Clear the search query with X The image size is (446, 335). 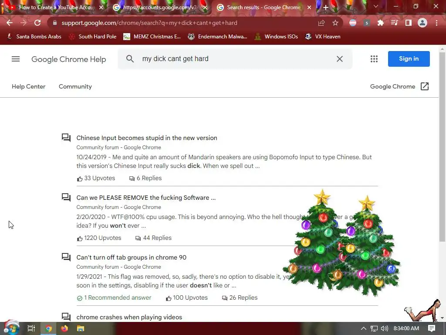click(340, 59)
